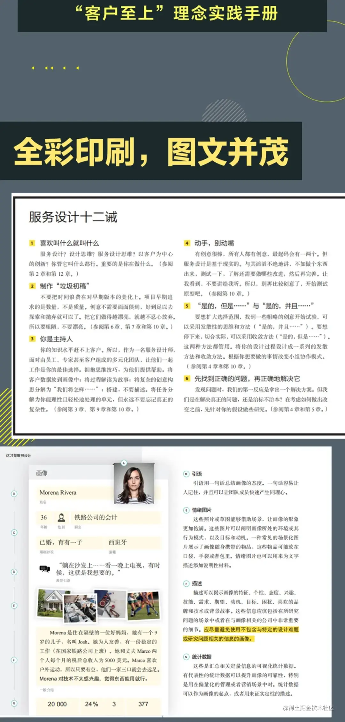This screenshot has width=345, height=722.
Task: Click the 统计数据 section heading
Action: [202, 657]
